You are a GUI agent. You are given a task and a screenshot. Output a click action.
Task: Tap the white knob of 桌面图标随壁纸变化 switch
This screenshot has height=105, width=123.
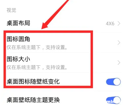(117, 82)
